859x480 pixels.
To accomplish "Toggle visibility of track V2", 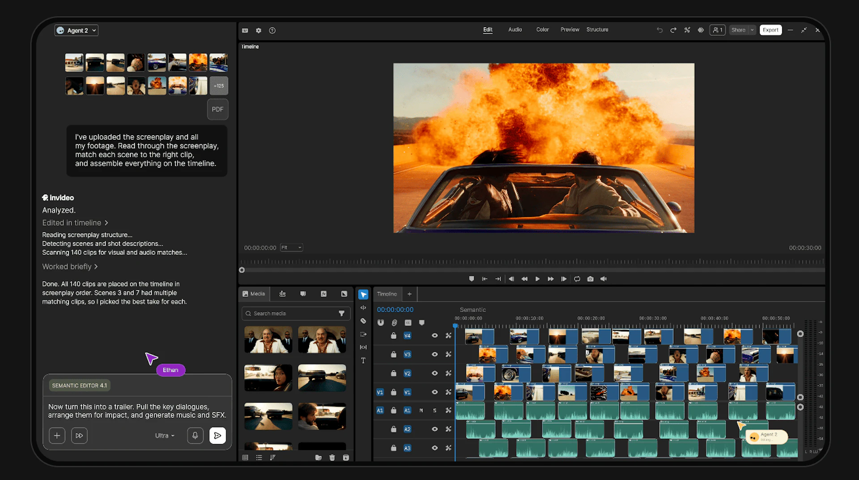I will tap(434, 373).
